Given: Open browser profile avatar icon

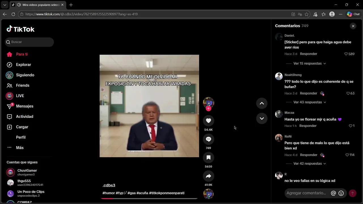Looking at the screenshot, I should click(x=332, y=14).
